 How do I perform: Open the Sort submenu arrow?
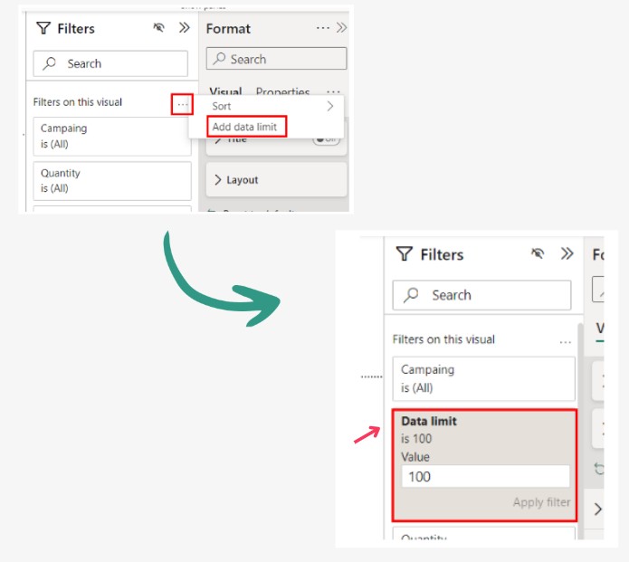[x=330, y=106]
